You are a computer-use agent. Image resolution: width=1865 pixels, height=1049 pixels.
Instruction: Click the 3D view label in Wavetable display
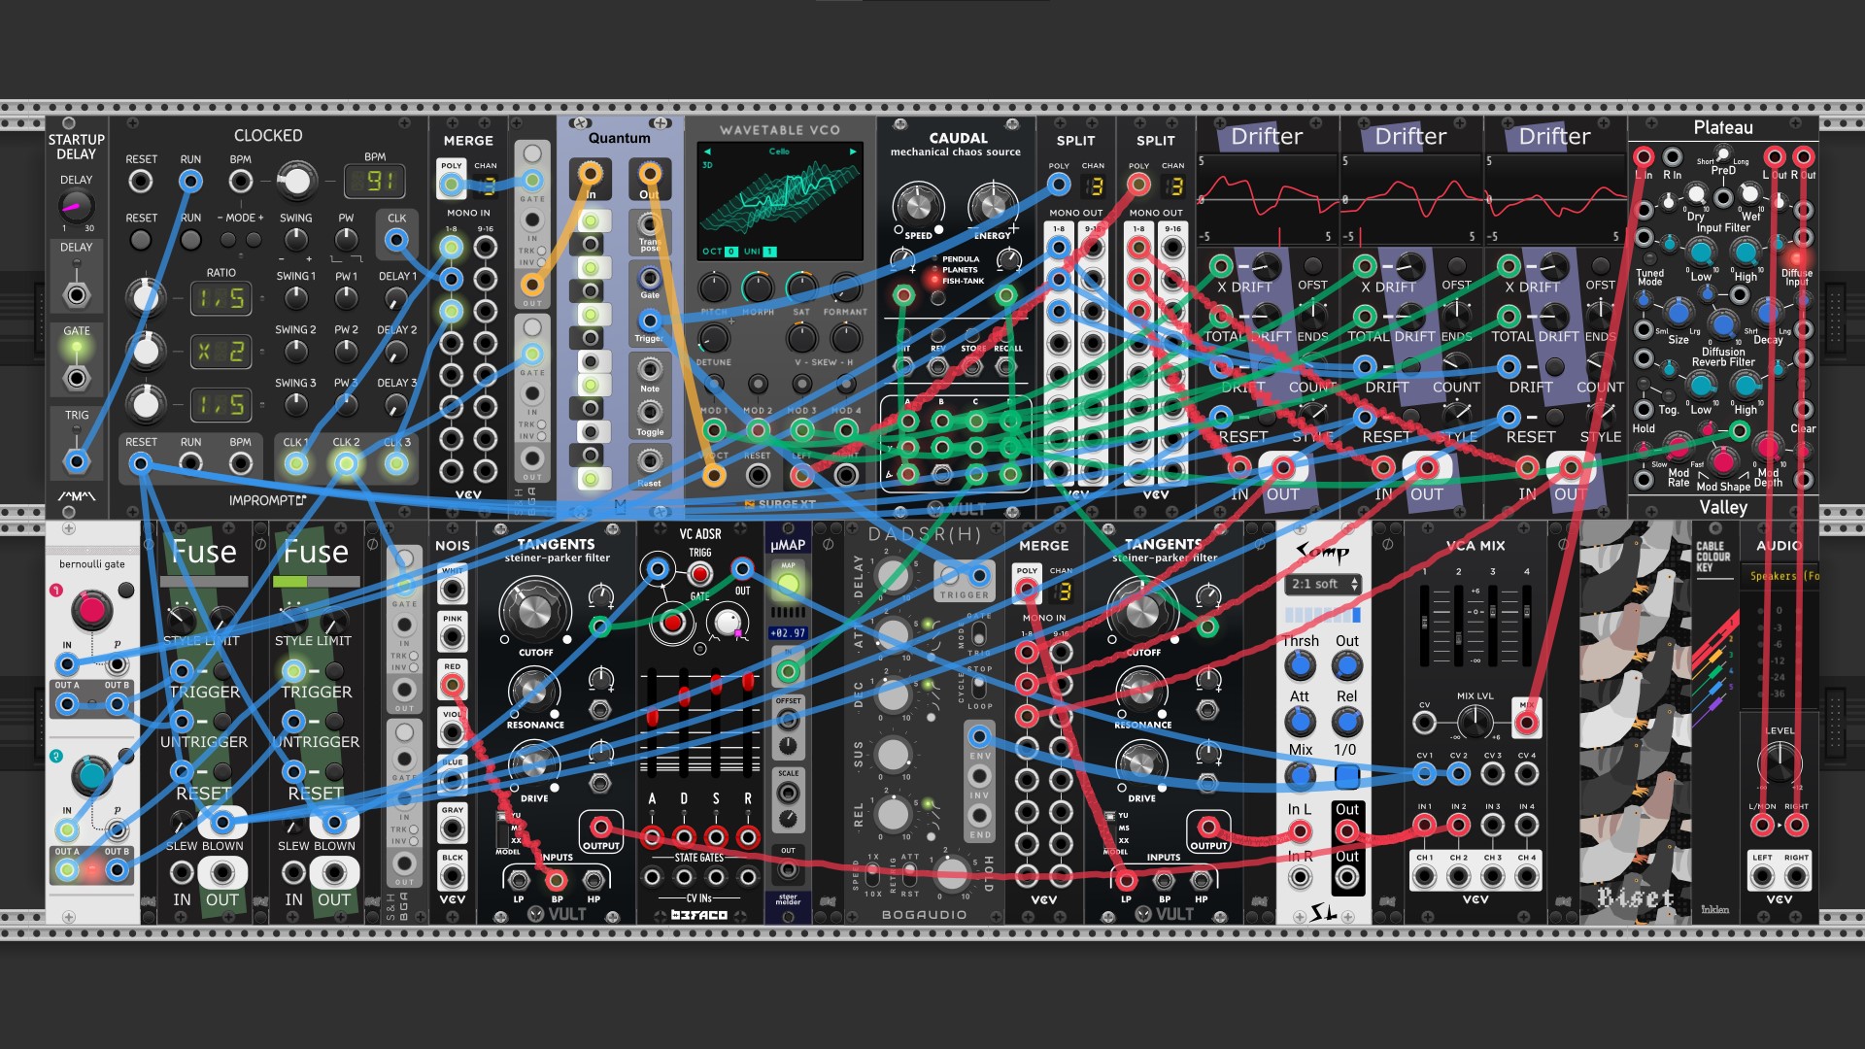(x=707, y=165)
